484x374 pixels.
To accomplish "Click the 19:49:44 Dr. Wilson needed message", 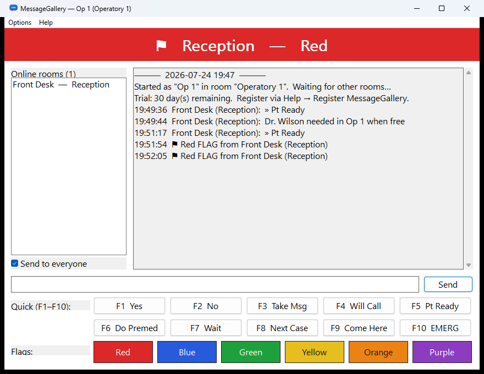I will pos(269,121).
